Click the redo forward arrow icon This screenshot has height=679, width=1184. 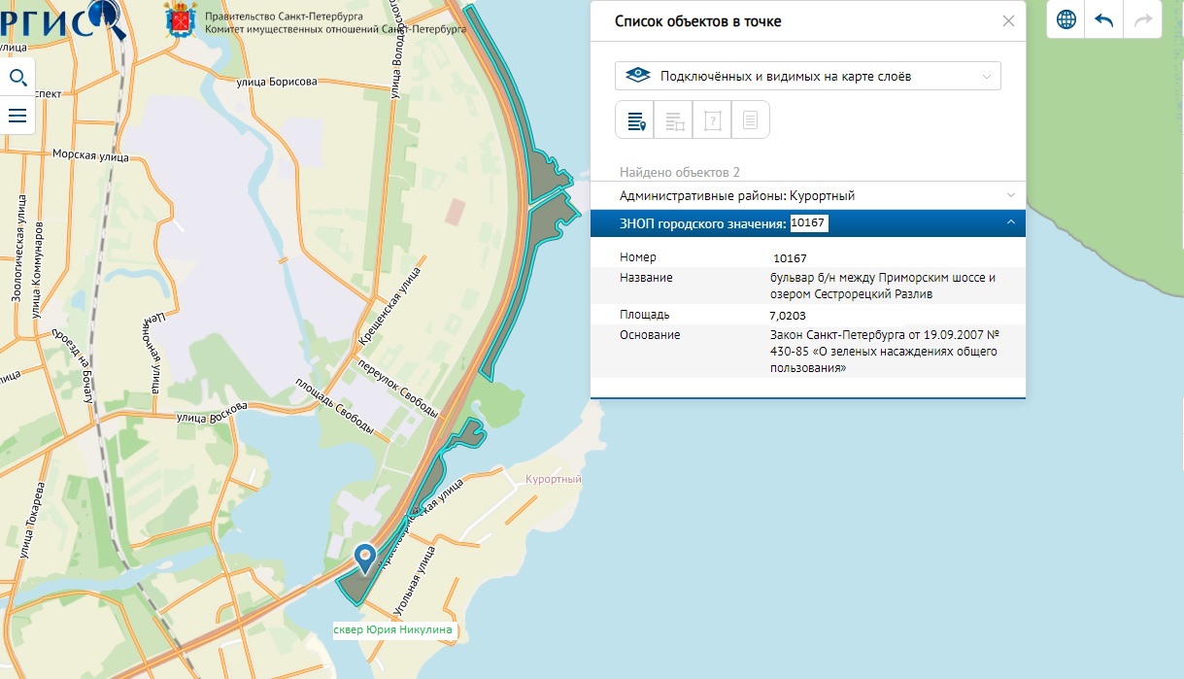pos(1142,19)
